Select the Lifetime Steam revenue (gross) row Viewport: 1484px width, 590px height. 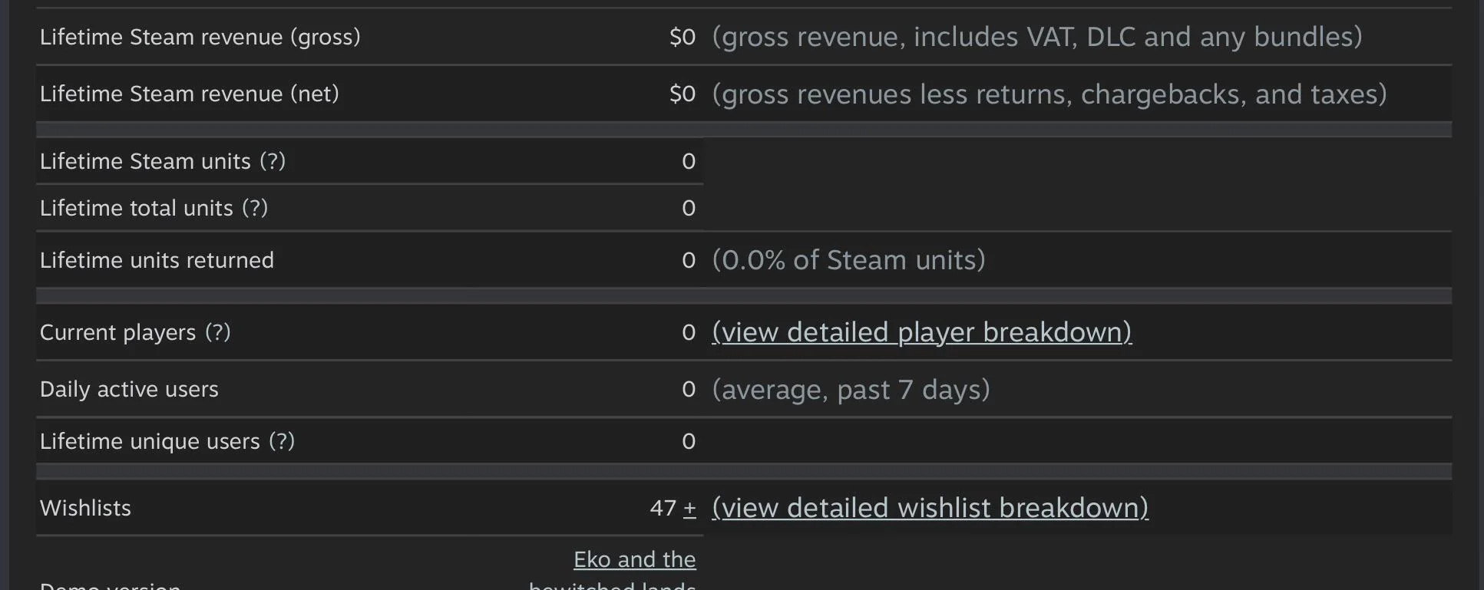click(x=200, y=36)
